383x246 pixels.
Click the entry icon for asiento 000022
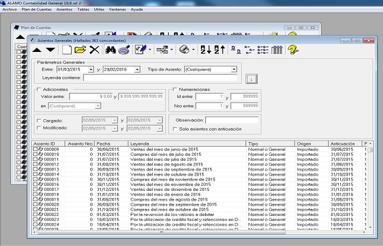[x=40, y=214]
